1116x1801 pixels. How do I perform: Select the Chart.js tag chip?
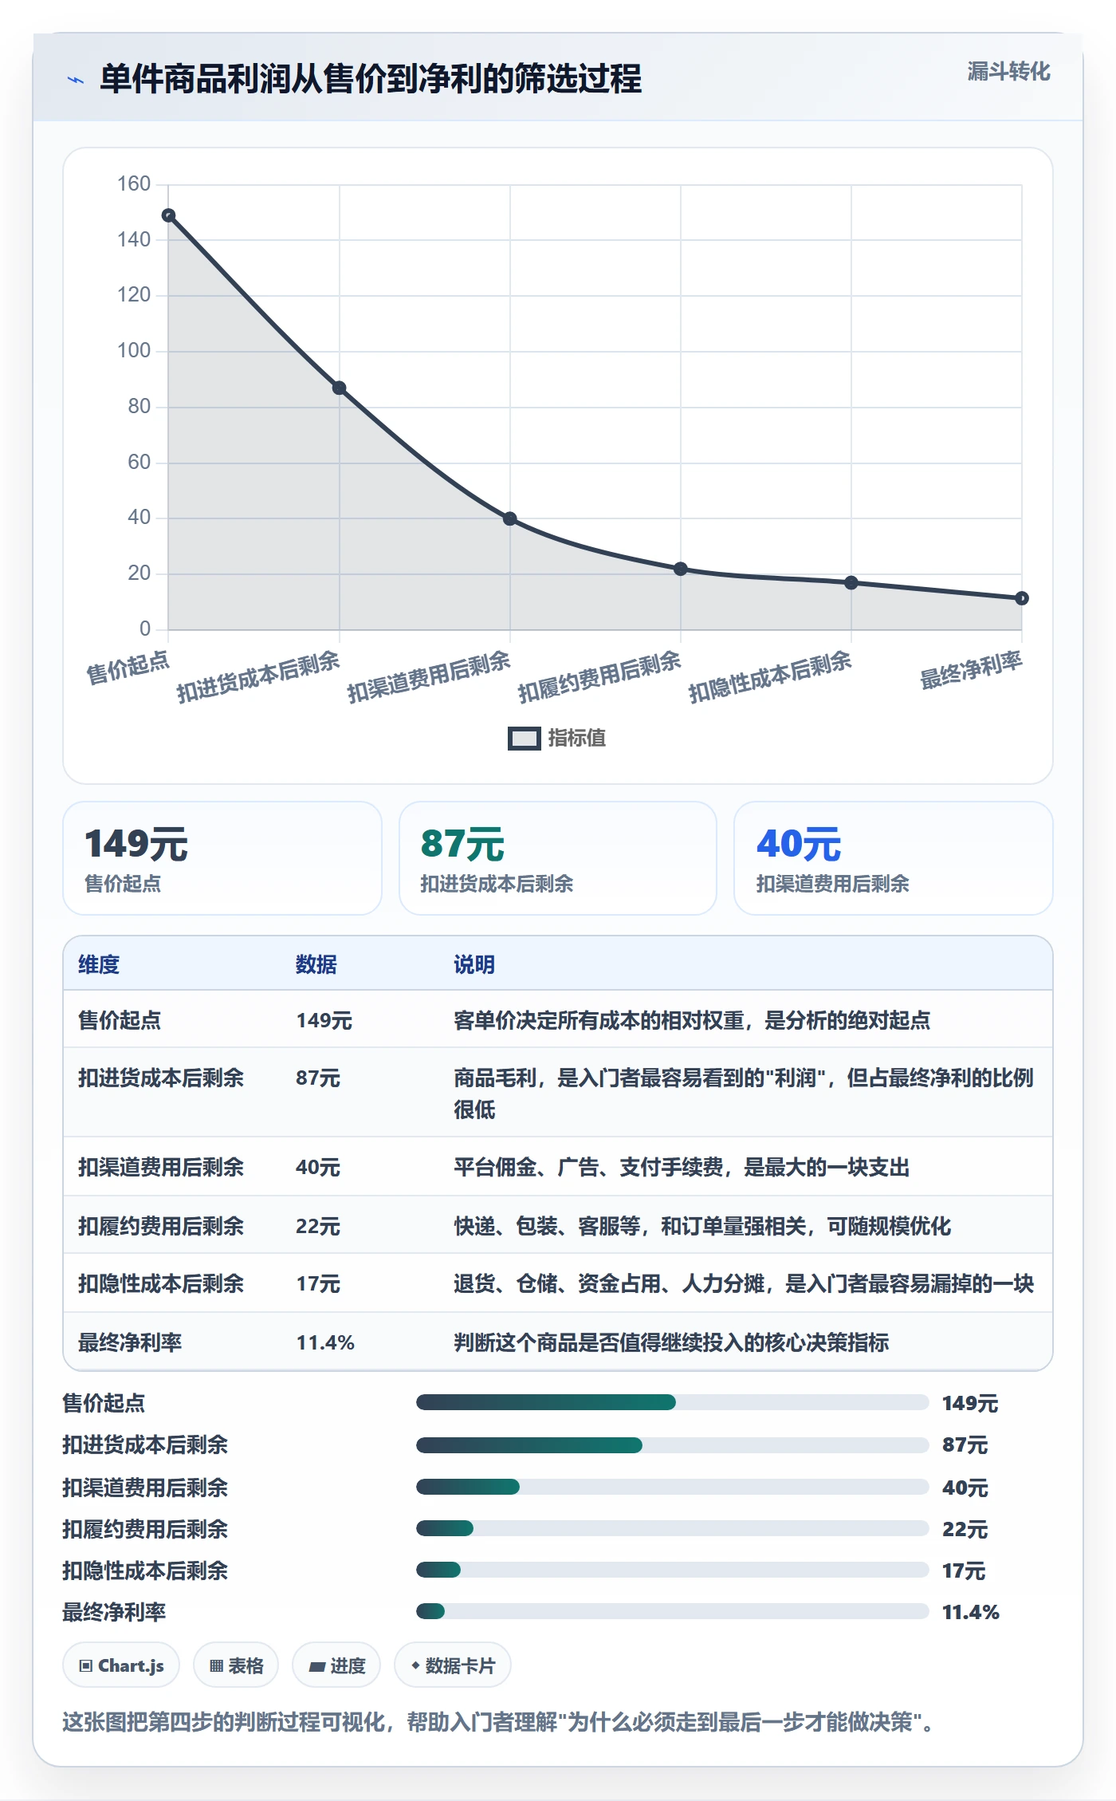(121, 1665)
